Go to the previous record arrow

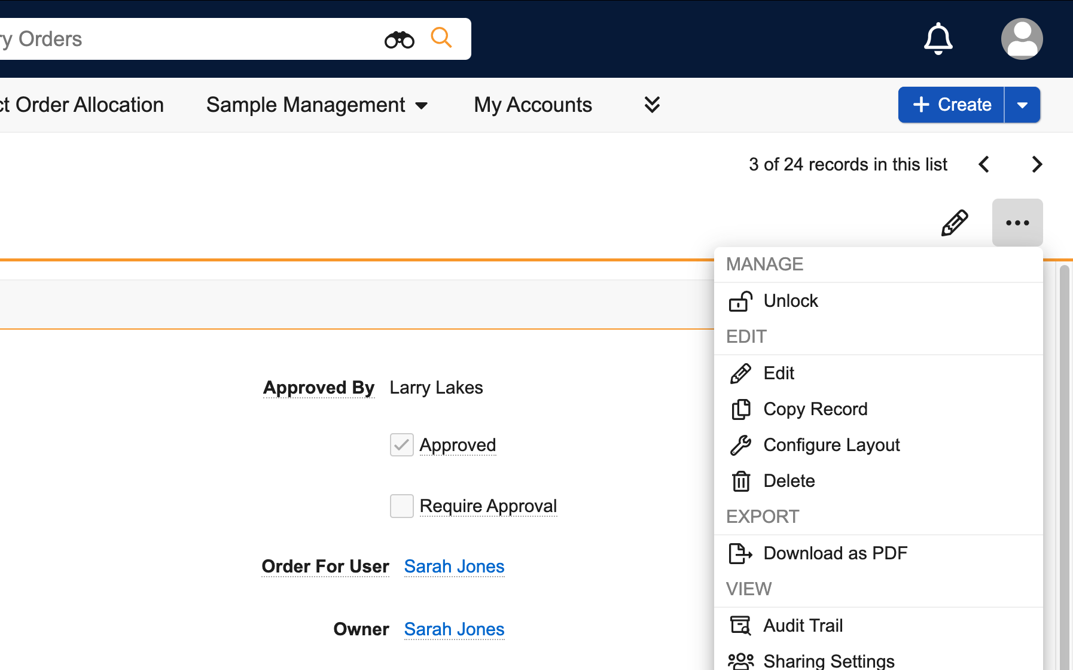pyautogui.click(x=984, y=165)
